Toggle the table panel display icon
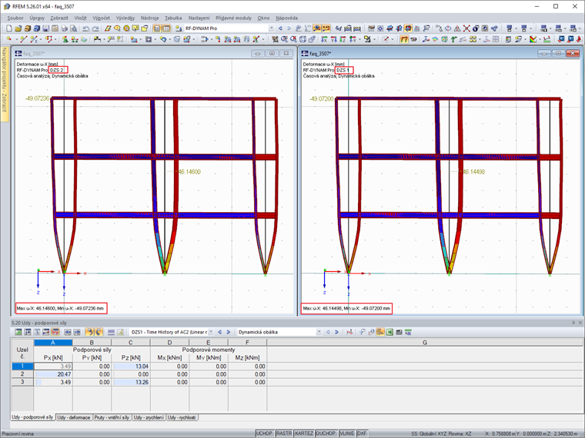This screenshot has height=438, width=585. [x=166, y=28]
